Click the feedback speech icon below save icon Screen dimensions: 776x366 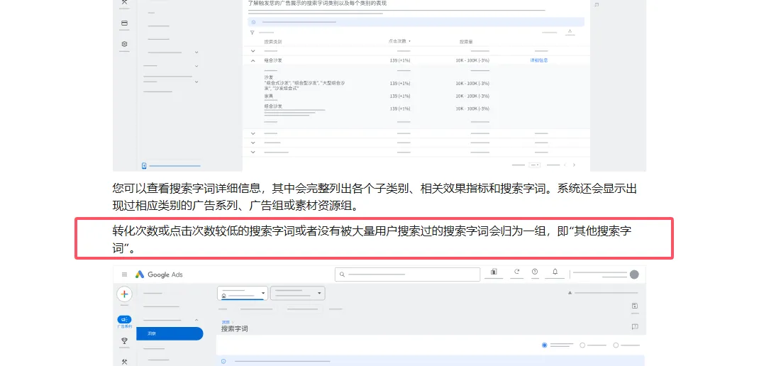[634, 327]
